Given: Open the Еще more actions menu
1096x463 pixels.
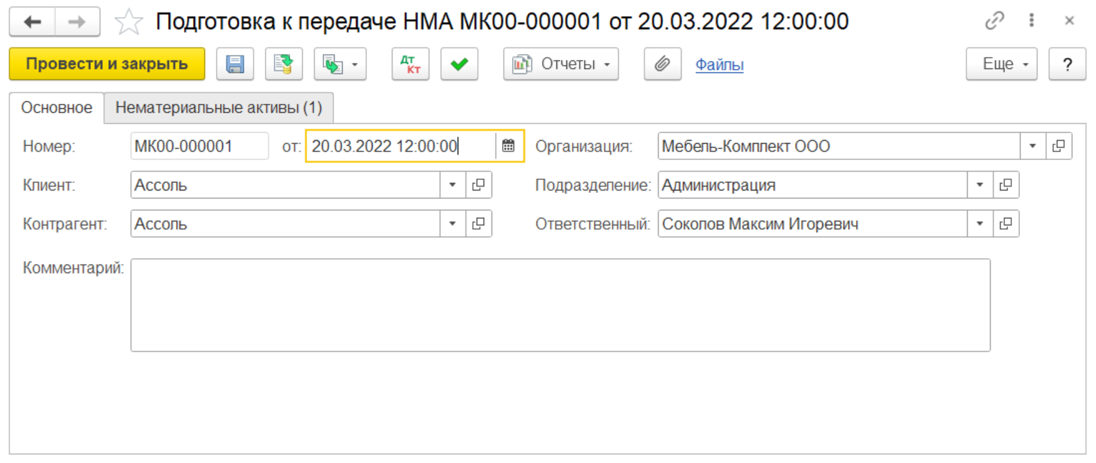Looking at the screenshot, I should click(x=1001, y=64).
